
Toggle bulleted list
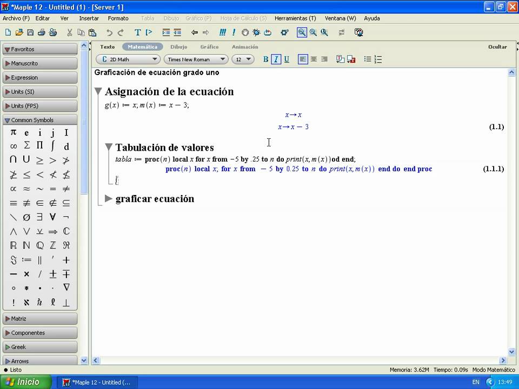click(x=368, y=59)
